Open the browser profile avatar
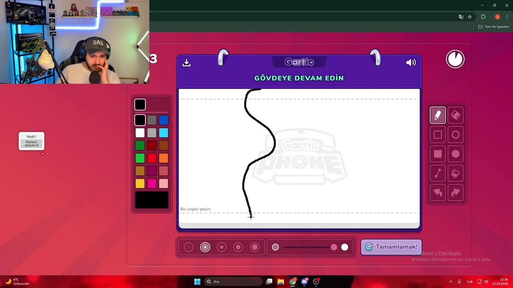 click(497, 17)
